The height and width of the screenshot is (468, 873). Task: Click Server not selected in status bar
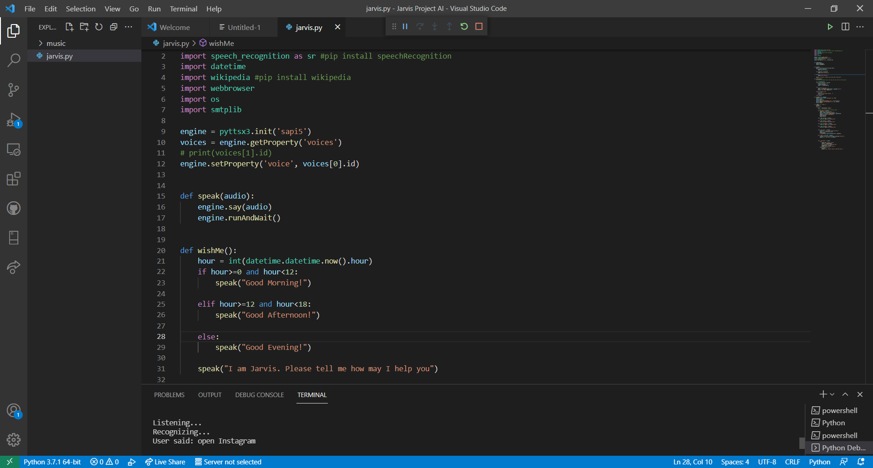tap(228, 462)
